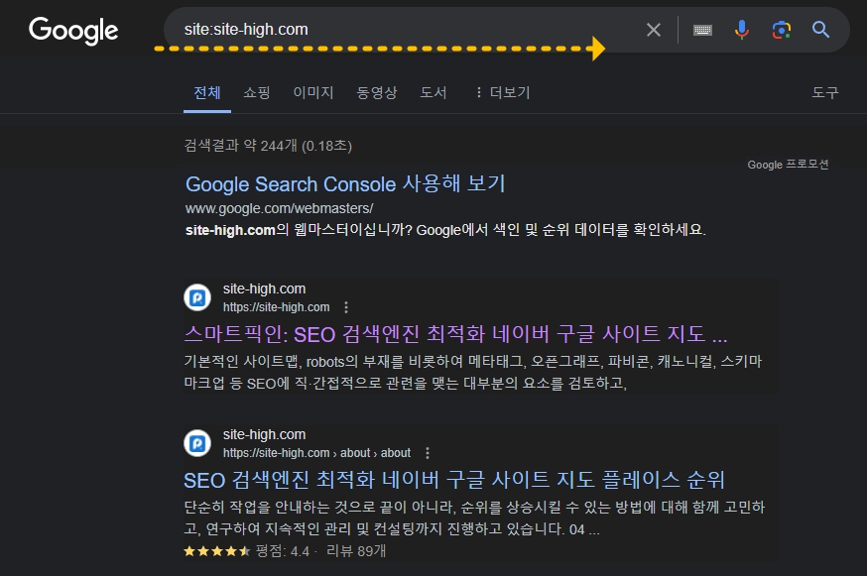The height and width of the screenshot is (576, 867).
Task: Click the www.google.com/webmasters/ URL text
Action: click(279, 208)
